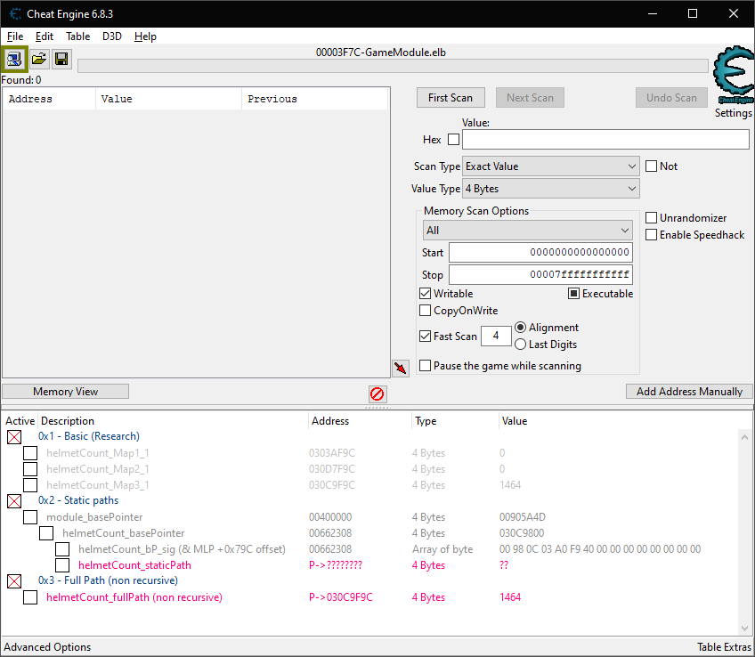The width and height of the screenshot is (755, 657).
Task: Select helmetCount_staticPath entry
Action: click(134, 565)
